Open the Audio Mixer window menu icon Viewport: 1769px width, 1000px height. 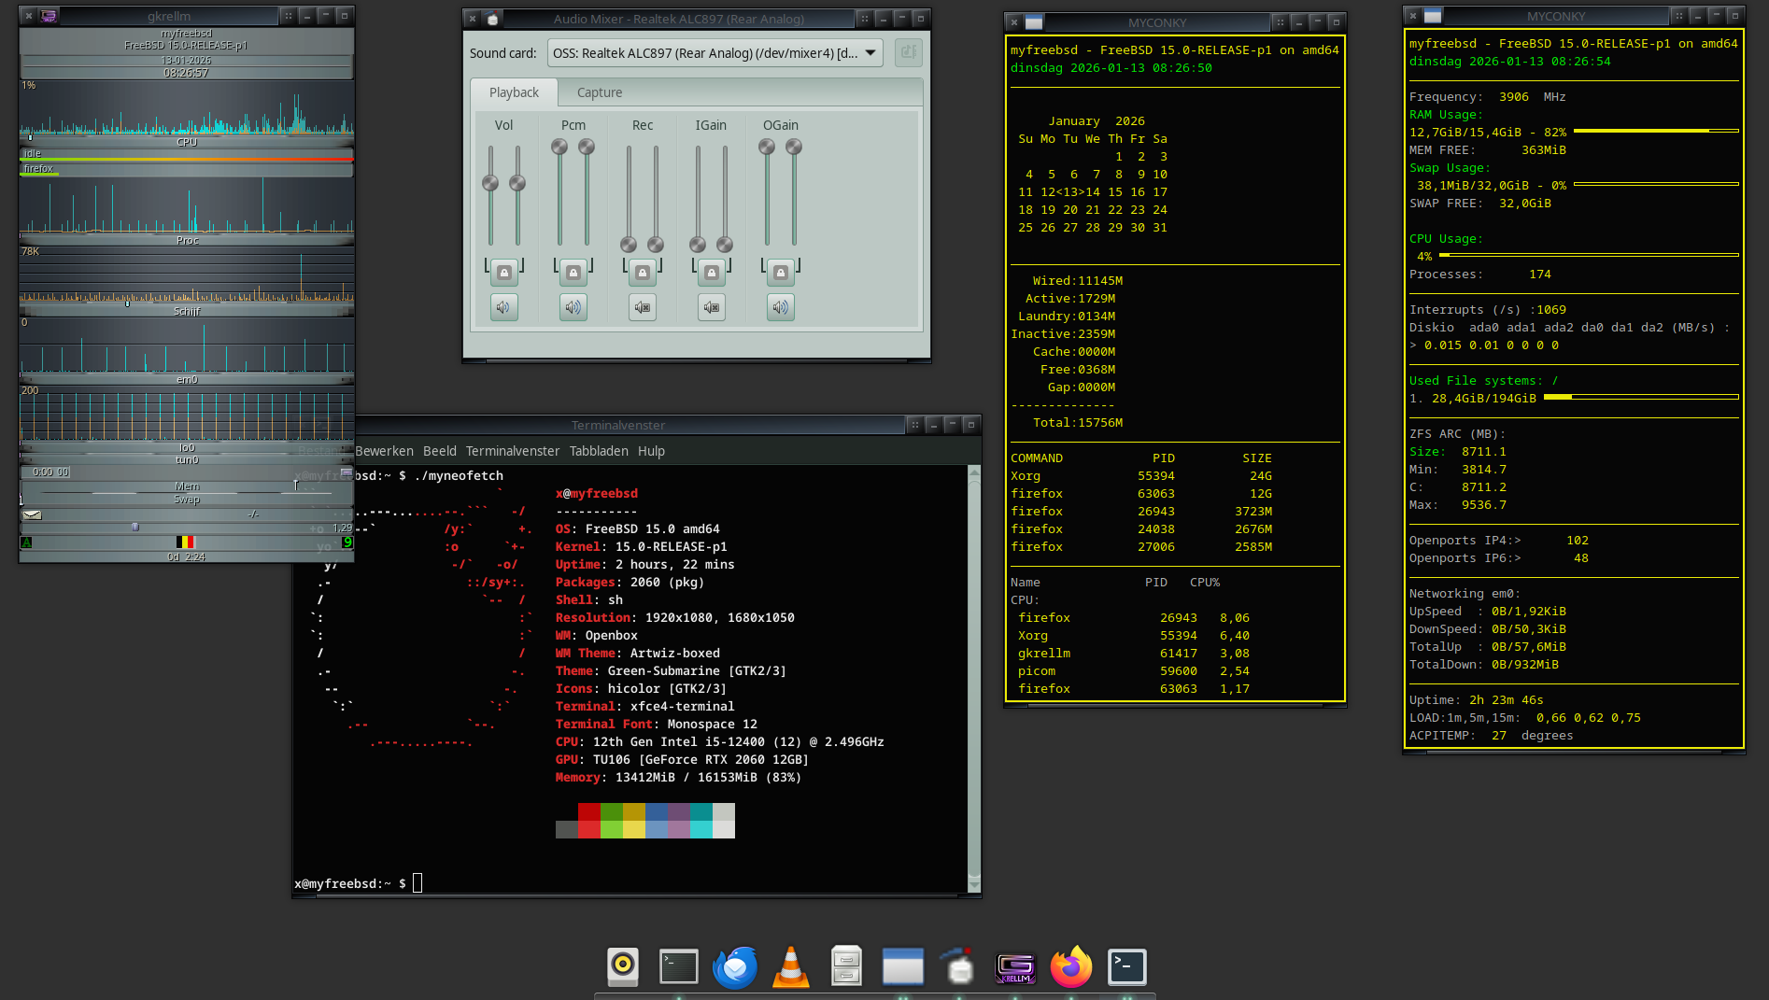493,19
